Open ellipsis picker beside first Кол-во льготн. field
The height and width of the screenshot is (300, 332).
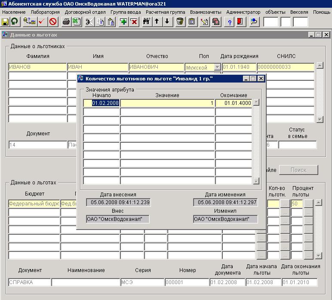(x=285, y=203)
